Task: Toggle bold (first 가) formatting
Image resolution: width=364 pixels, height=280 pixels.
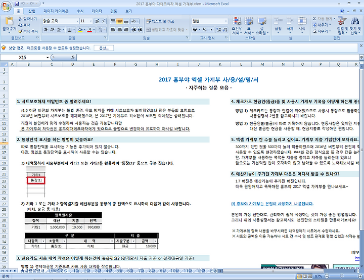Action: pyautogui.click(x=46, y=30)
